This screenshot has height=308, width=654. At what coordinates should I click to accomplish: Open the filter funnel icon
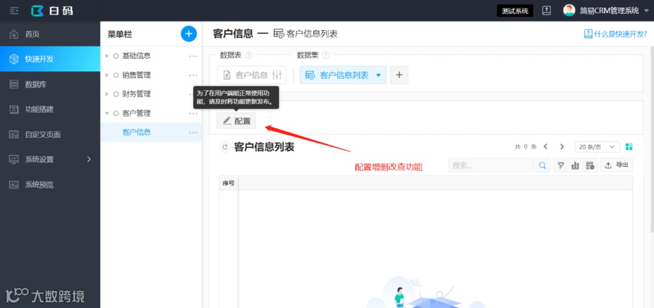(x=561, y=165)
